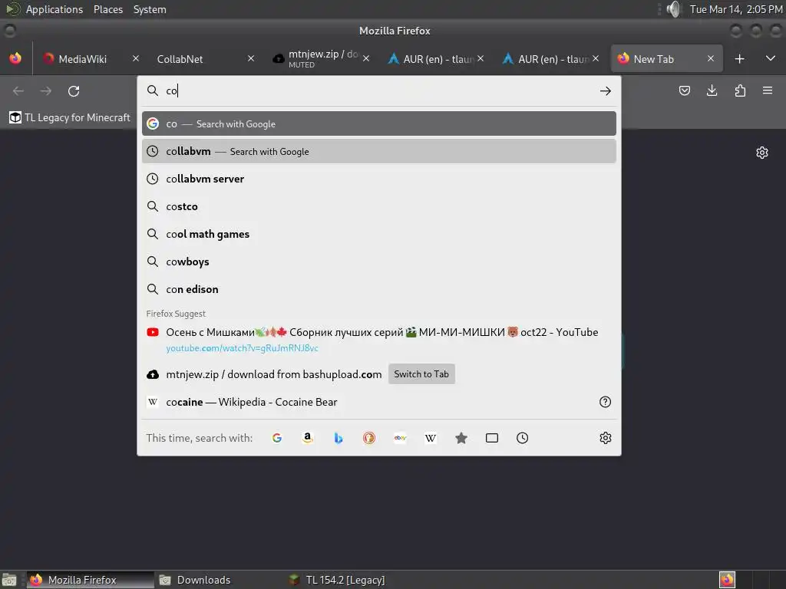
Task: Search this time with Wikipedia icon
Action: [431, 438]
